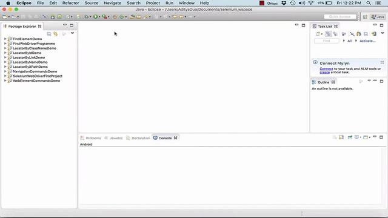The width and height of the screenshot is (388, 218).
Task: Click the Connect link in Connect Mylyn
Action: point(326,68)
